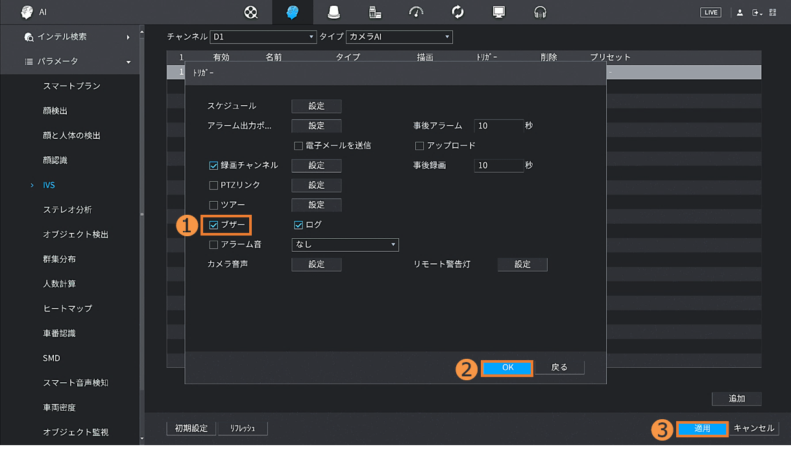Select 顔検出 in the sidebar
The image size is (791, 462).
pyautogui.click(x=55, y=111)
